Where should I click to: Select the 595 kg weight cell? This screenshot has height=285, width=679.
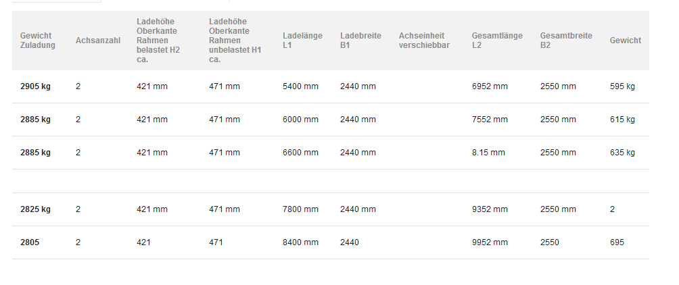coord(622,86)
